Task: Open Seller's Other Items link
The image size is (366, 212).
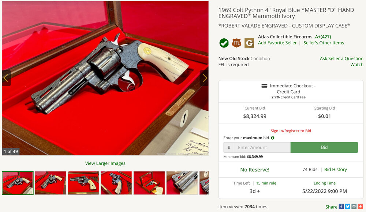Action: coord(324,43)
